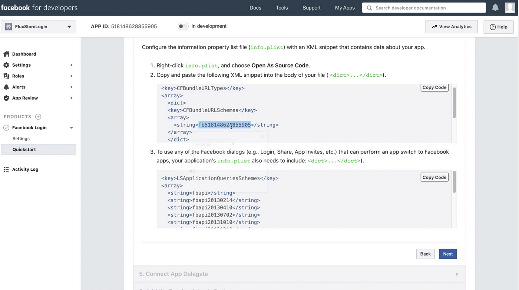Screen dimensions: 519x290
Task: Click the Dashboard home icon
Action: pyautogui.click(x=6, y=54)
